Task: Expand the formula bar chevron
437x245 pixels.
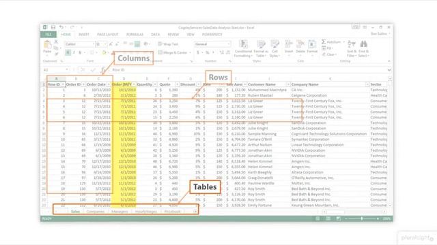Action: click(389, 69)
